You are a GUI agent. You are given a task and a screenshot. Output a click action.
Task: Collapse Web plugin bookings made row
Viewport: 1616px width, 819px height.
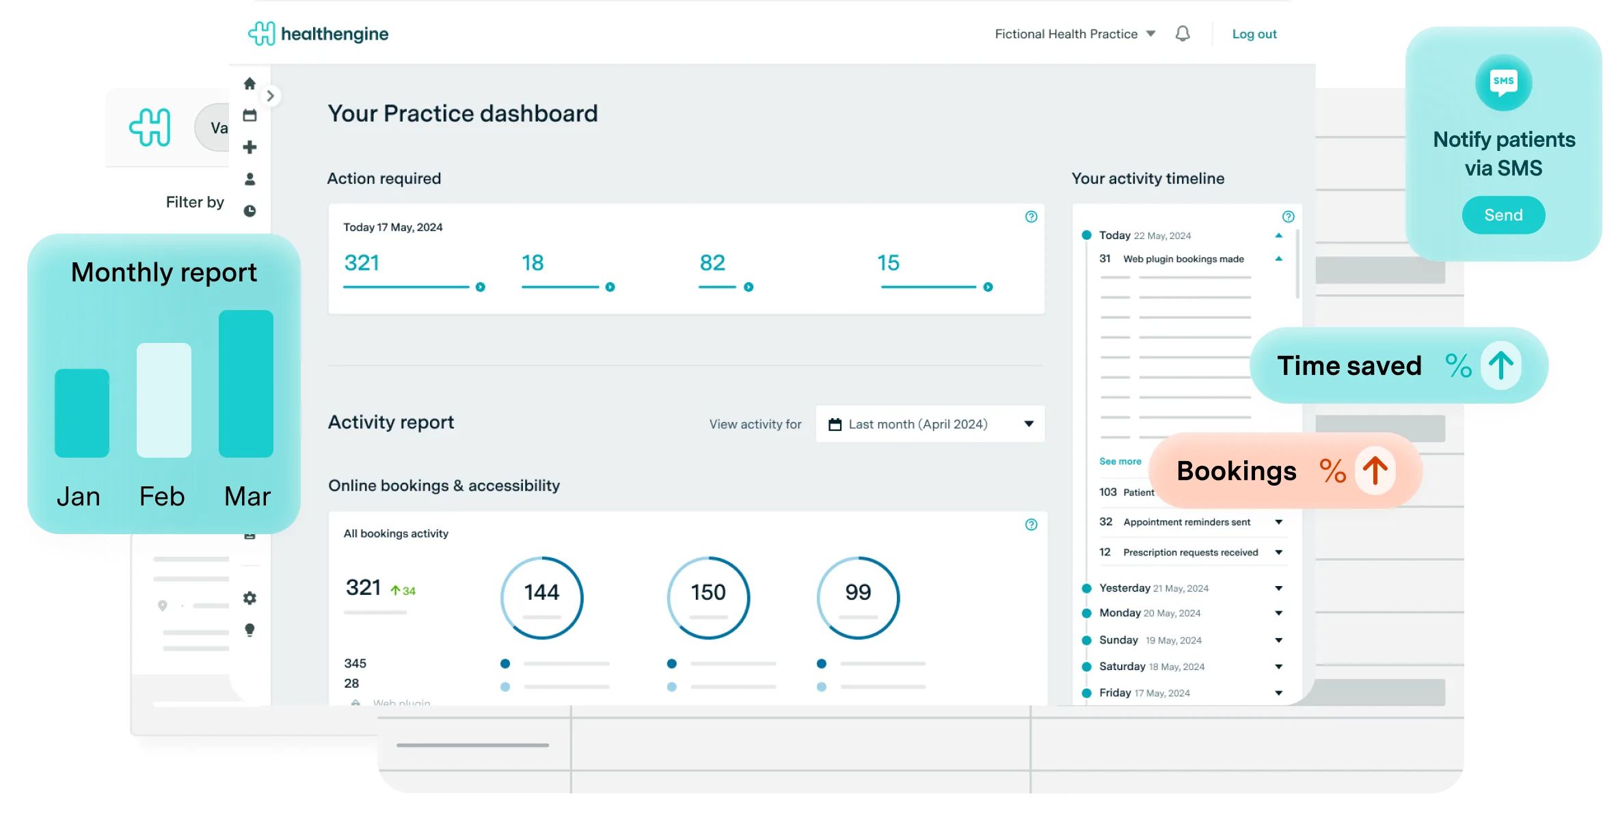point(1278,259)
